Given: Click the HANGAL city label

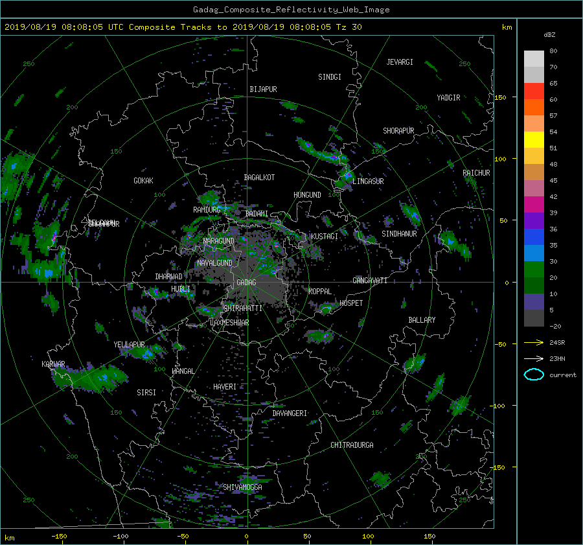Looking at the screenshot, I should (x=183, y=371).
